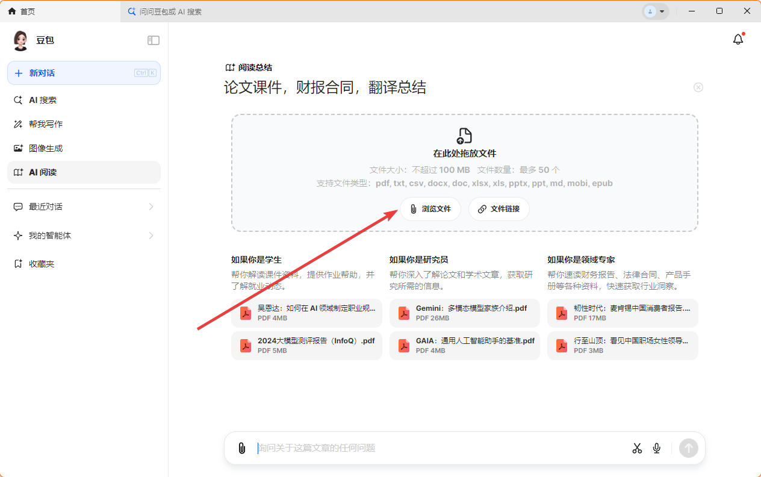This screenshot has height=477, width=761.
Task: Click the upload file icon in drop zone
Action: (x=465, y=136)
